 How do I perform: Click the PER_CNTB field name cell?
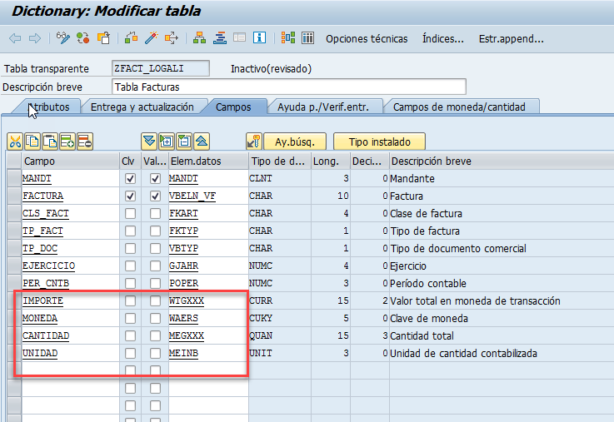pos(71,283)
